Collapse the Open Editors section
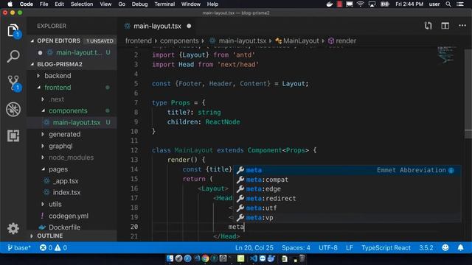472x265 pixels. (x=32, y=40)
